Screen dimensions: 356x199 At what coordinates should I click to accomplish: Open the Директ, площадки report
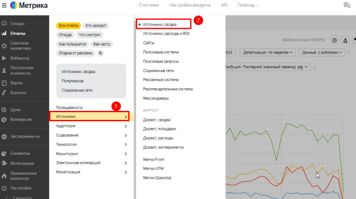coord(159,129)
